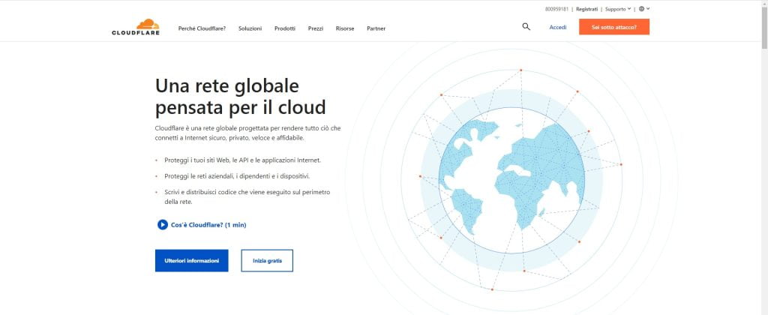Open the Risorse menu
This screenshot has height=315, width=768.
coord(345,28)
